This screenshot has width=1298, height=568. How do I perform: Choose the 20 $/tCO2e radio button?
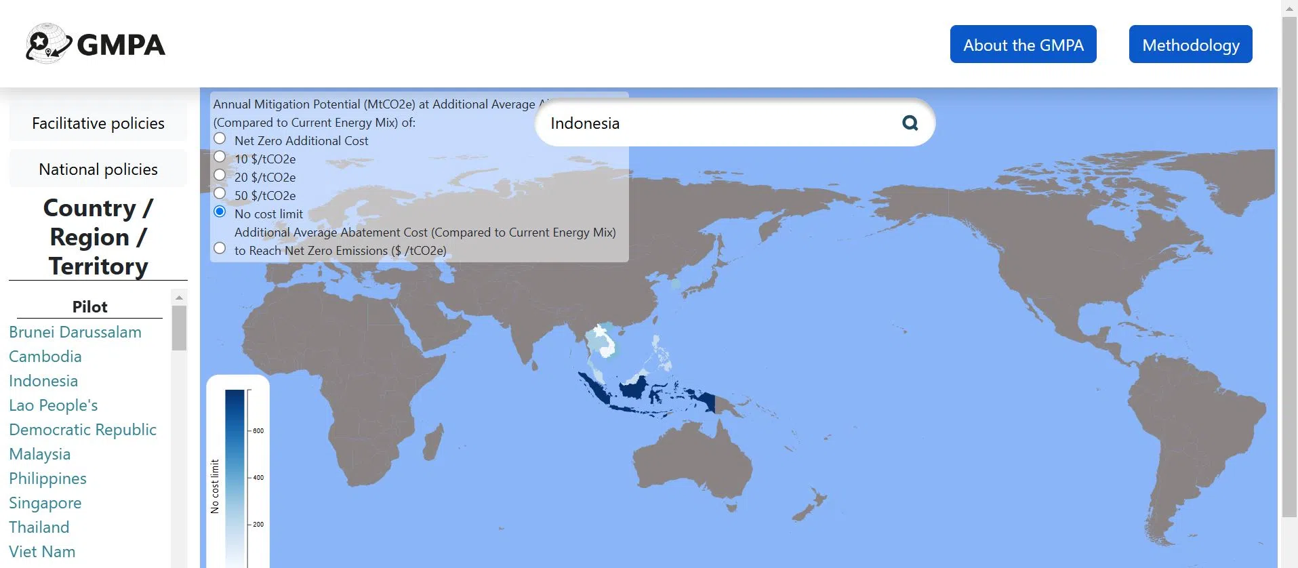(220, 176)
